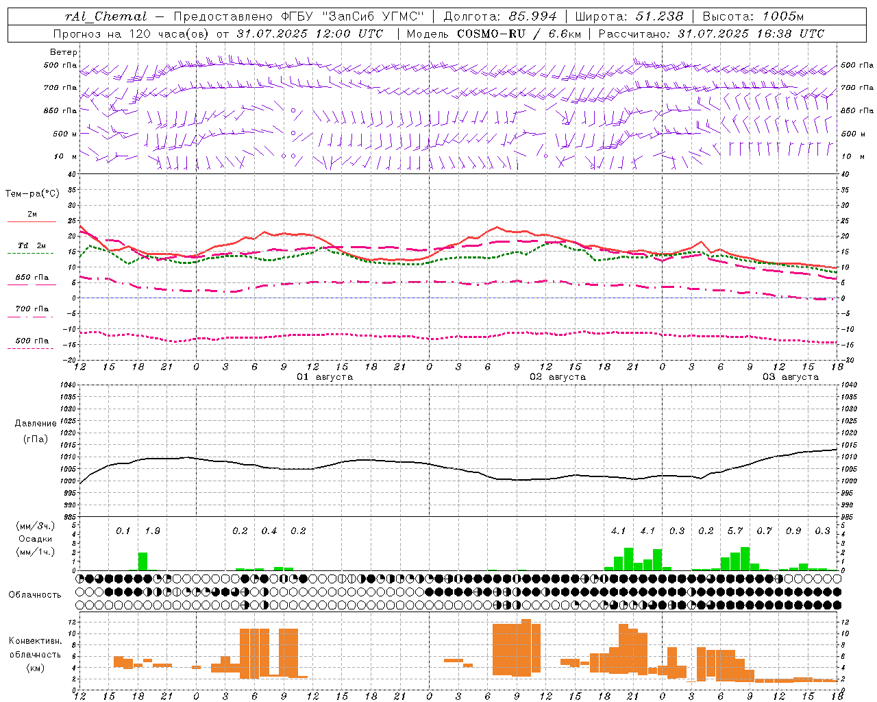The image size is (877, 702).
Task: Click the 3-hour precipitation value '1.9'
Action: coord(152,531)
